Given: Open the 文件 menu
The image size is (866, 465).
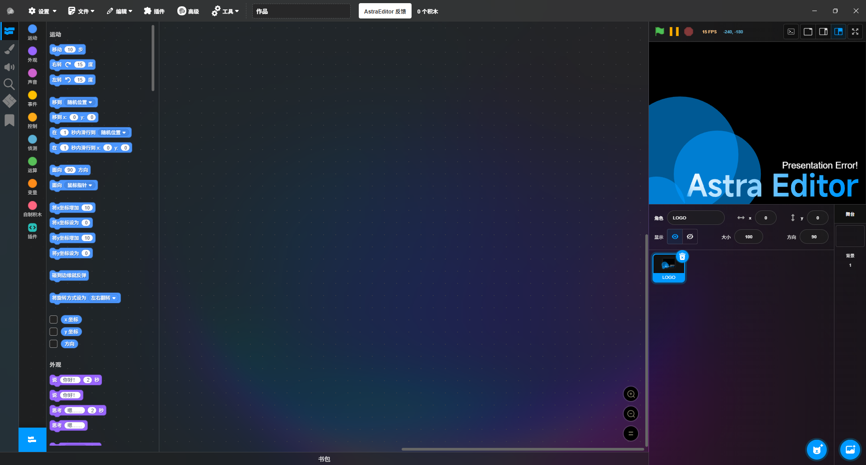Looking at the screenshot, I should click(81, 11).
